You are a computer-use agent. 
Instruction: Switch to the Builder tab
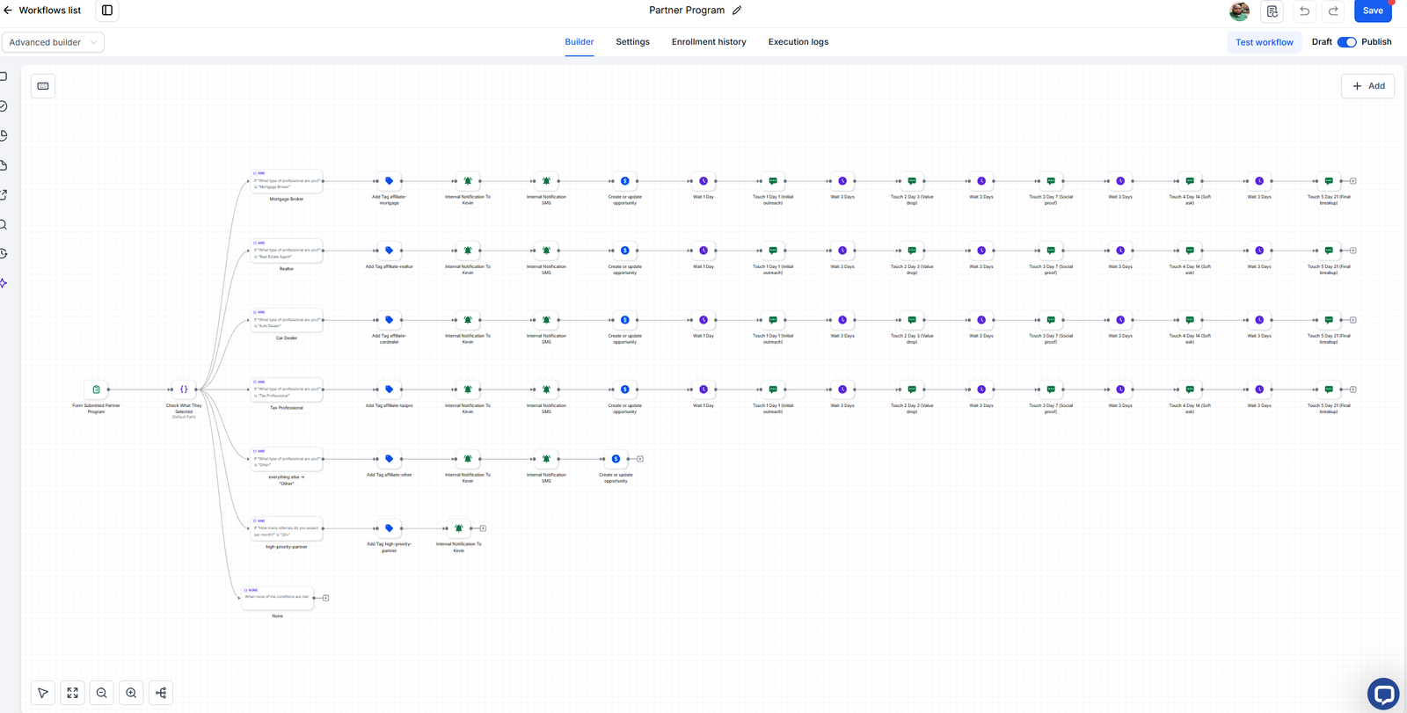(x=580, y=42)
